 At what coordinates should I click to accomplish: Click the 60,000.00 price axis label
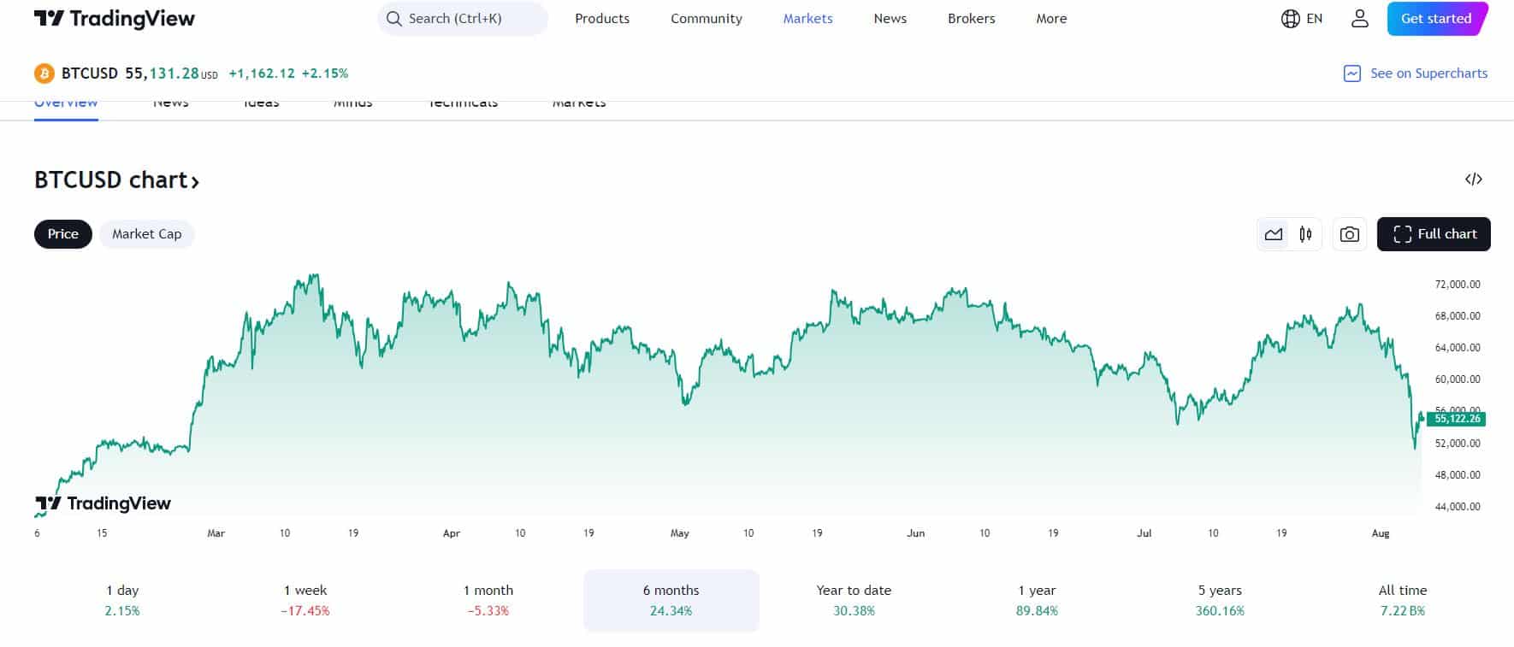(1458, 379)
